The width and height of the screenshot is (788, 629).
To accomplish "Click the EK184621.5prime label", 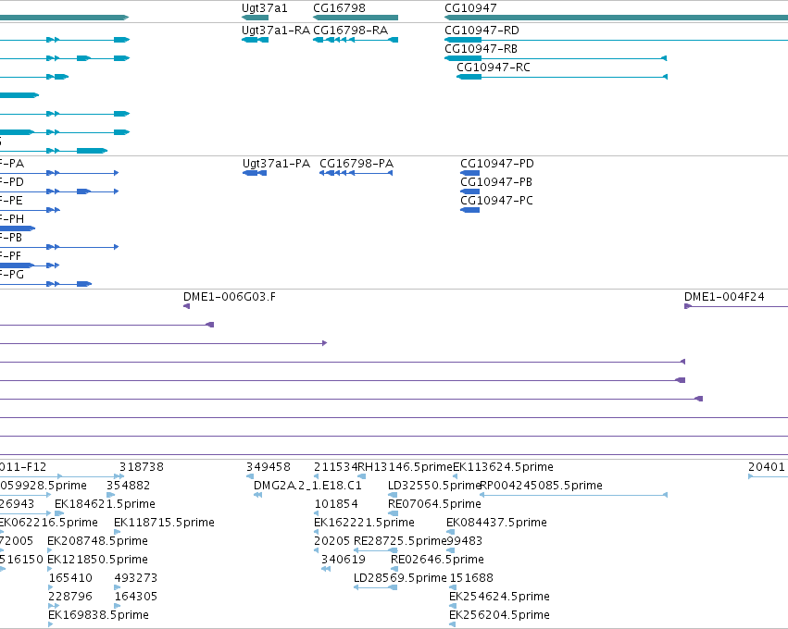I will point(105,504).
